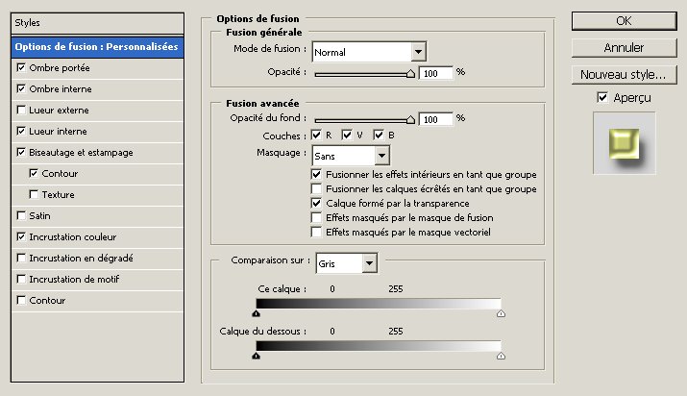Disable the R channel checkbox

coord(316,135)
